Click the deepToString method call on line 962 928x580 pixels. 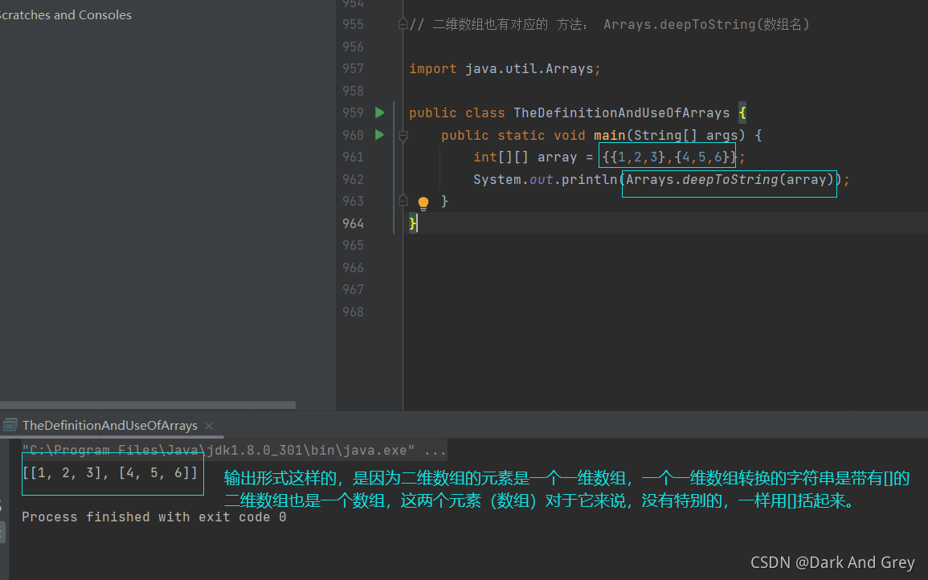point(730,179)
